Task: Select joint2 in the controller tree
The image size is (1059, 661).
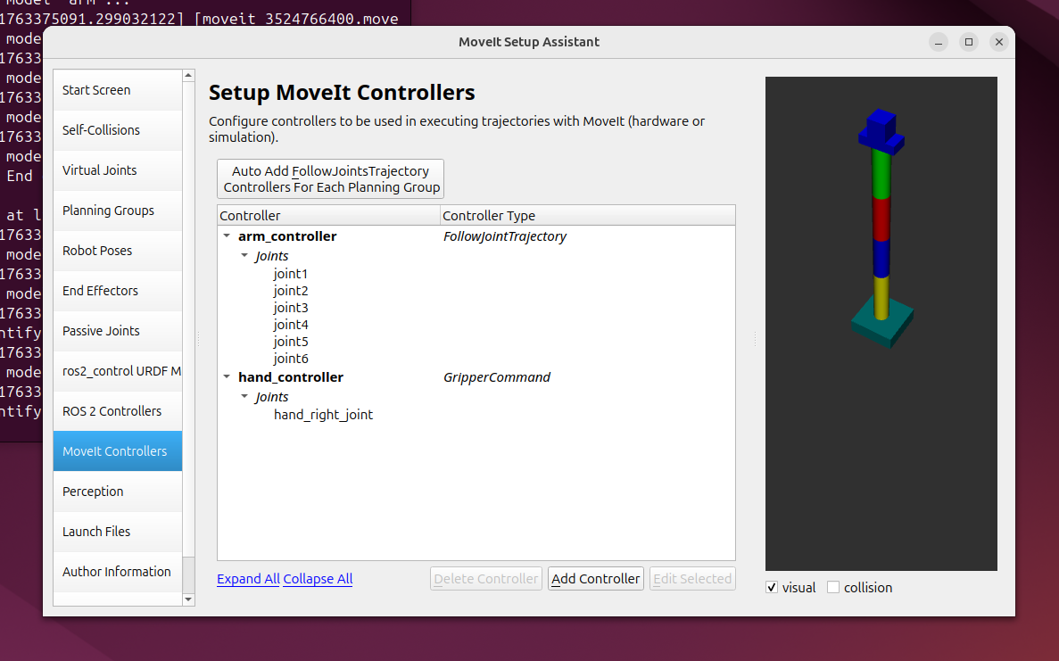Action: [291, 290]
